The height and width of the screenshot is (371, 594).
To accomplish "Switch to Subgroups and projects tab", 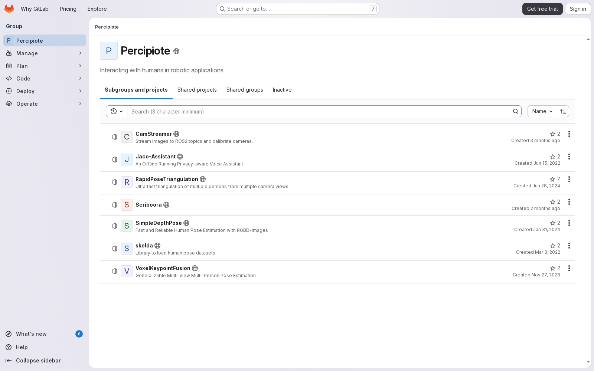I will (136, 90).
